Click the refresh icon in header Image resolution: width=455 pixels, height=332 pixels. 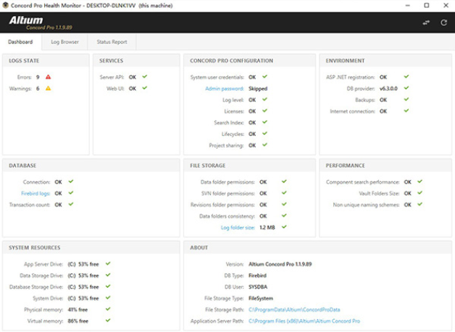[x=443, y=22]
